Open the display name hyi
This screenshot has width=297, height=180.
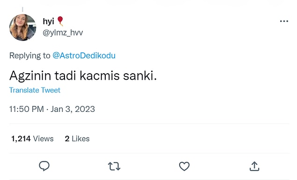pos(48,21)
